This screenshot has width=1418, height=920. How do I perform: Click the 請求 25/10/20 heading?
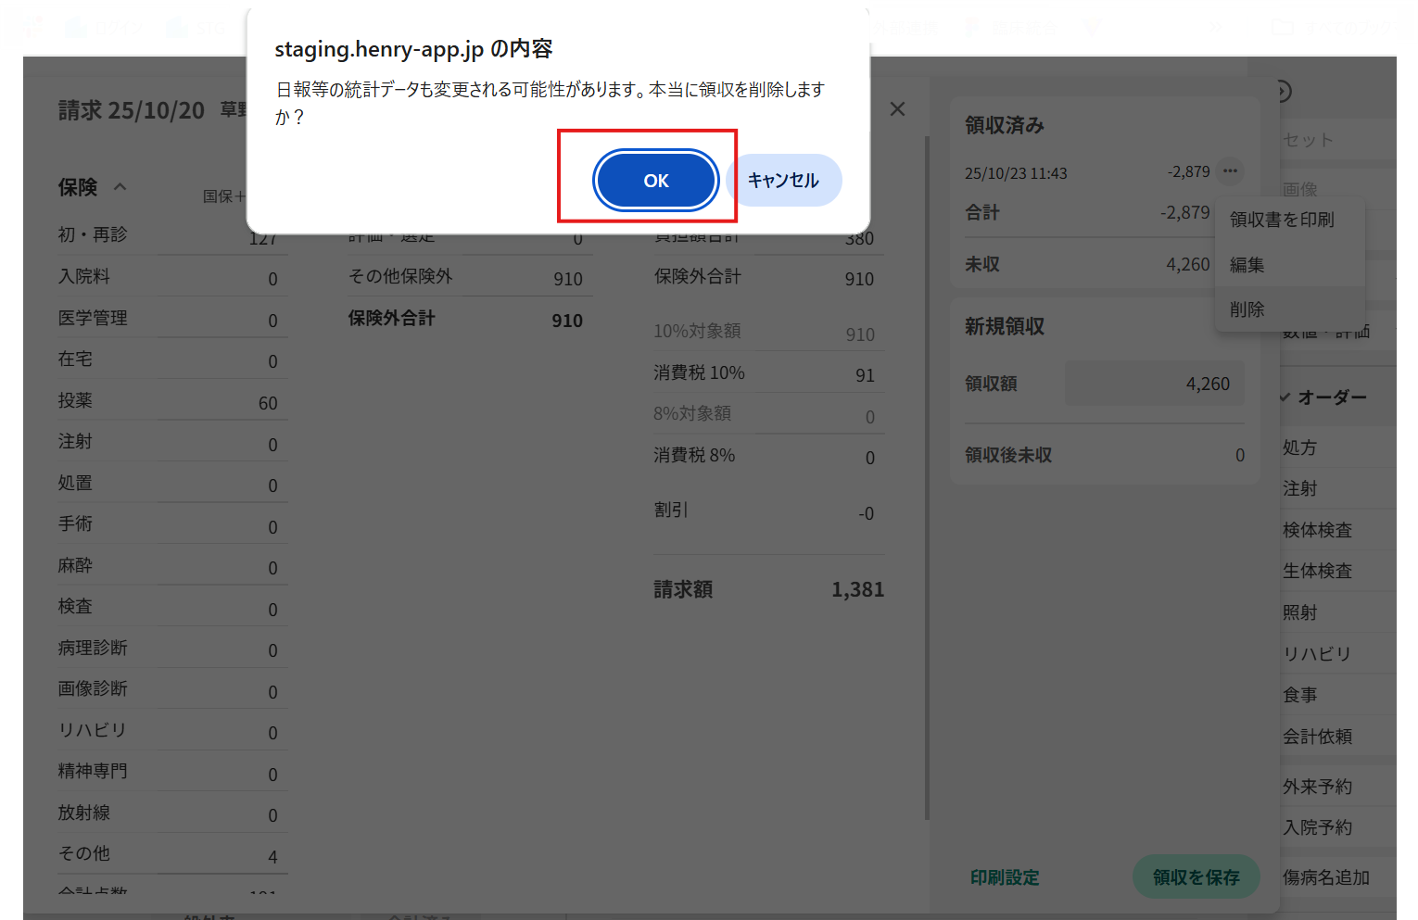click(131, 110)
